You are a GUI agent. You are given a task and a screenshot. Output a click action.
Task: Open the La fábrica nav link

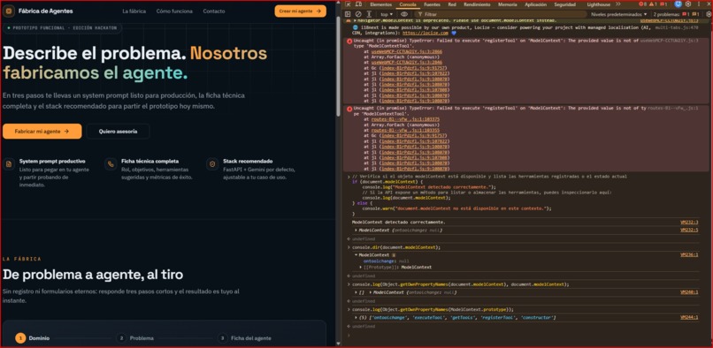tap(134, 11)
